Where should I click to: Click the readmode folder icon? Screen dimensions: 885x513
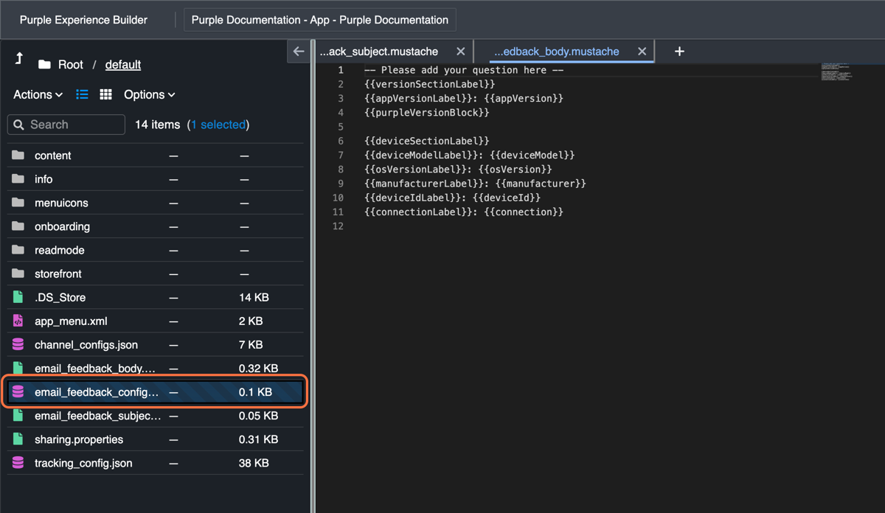pos(18,250)
